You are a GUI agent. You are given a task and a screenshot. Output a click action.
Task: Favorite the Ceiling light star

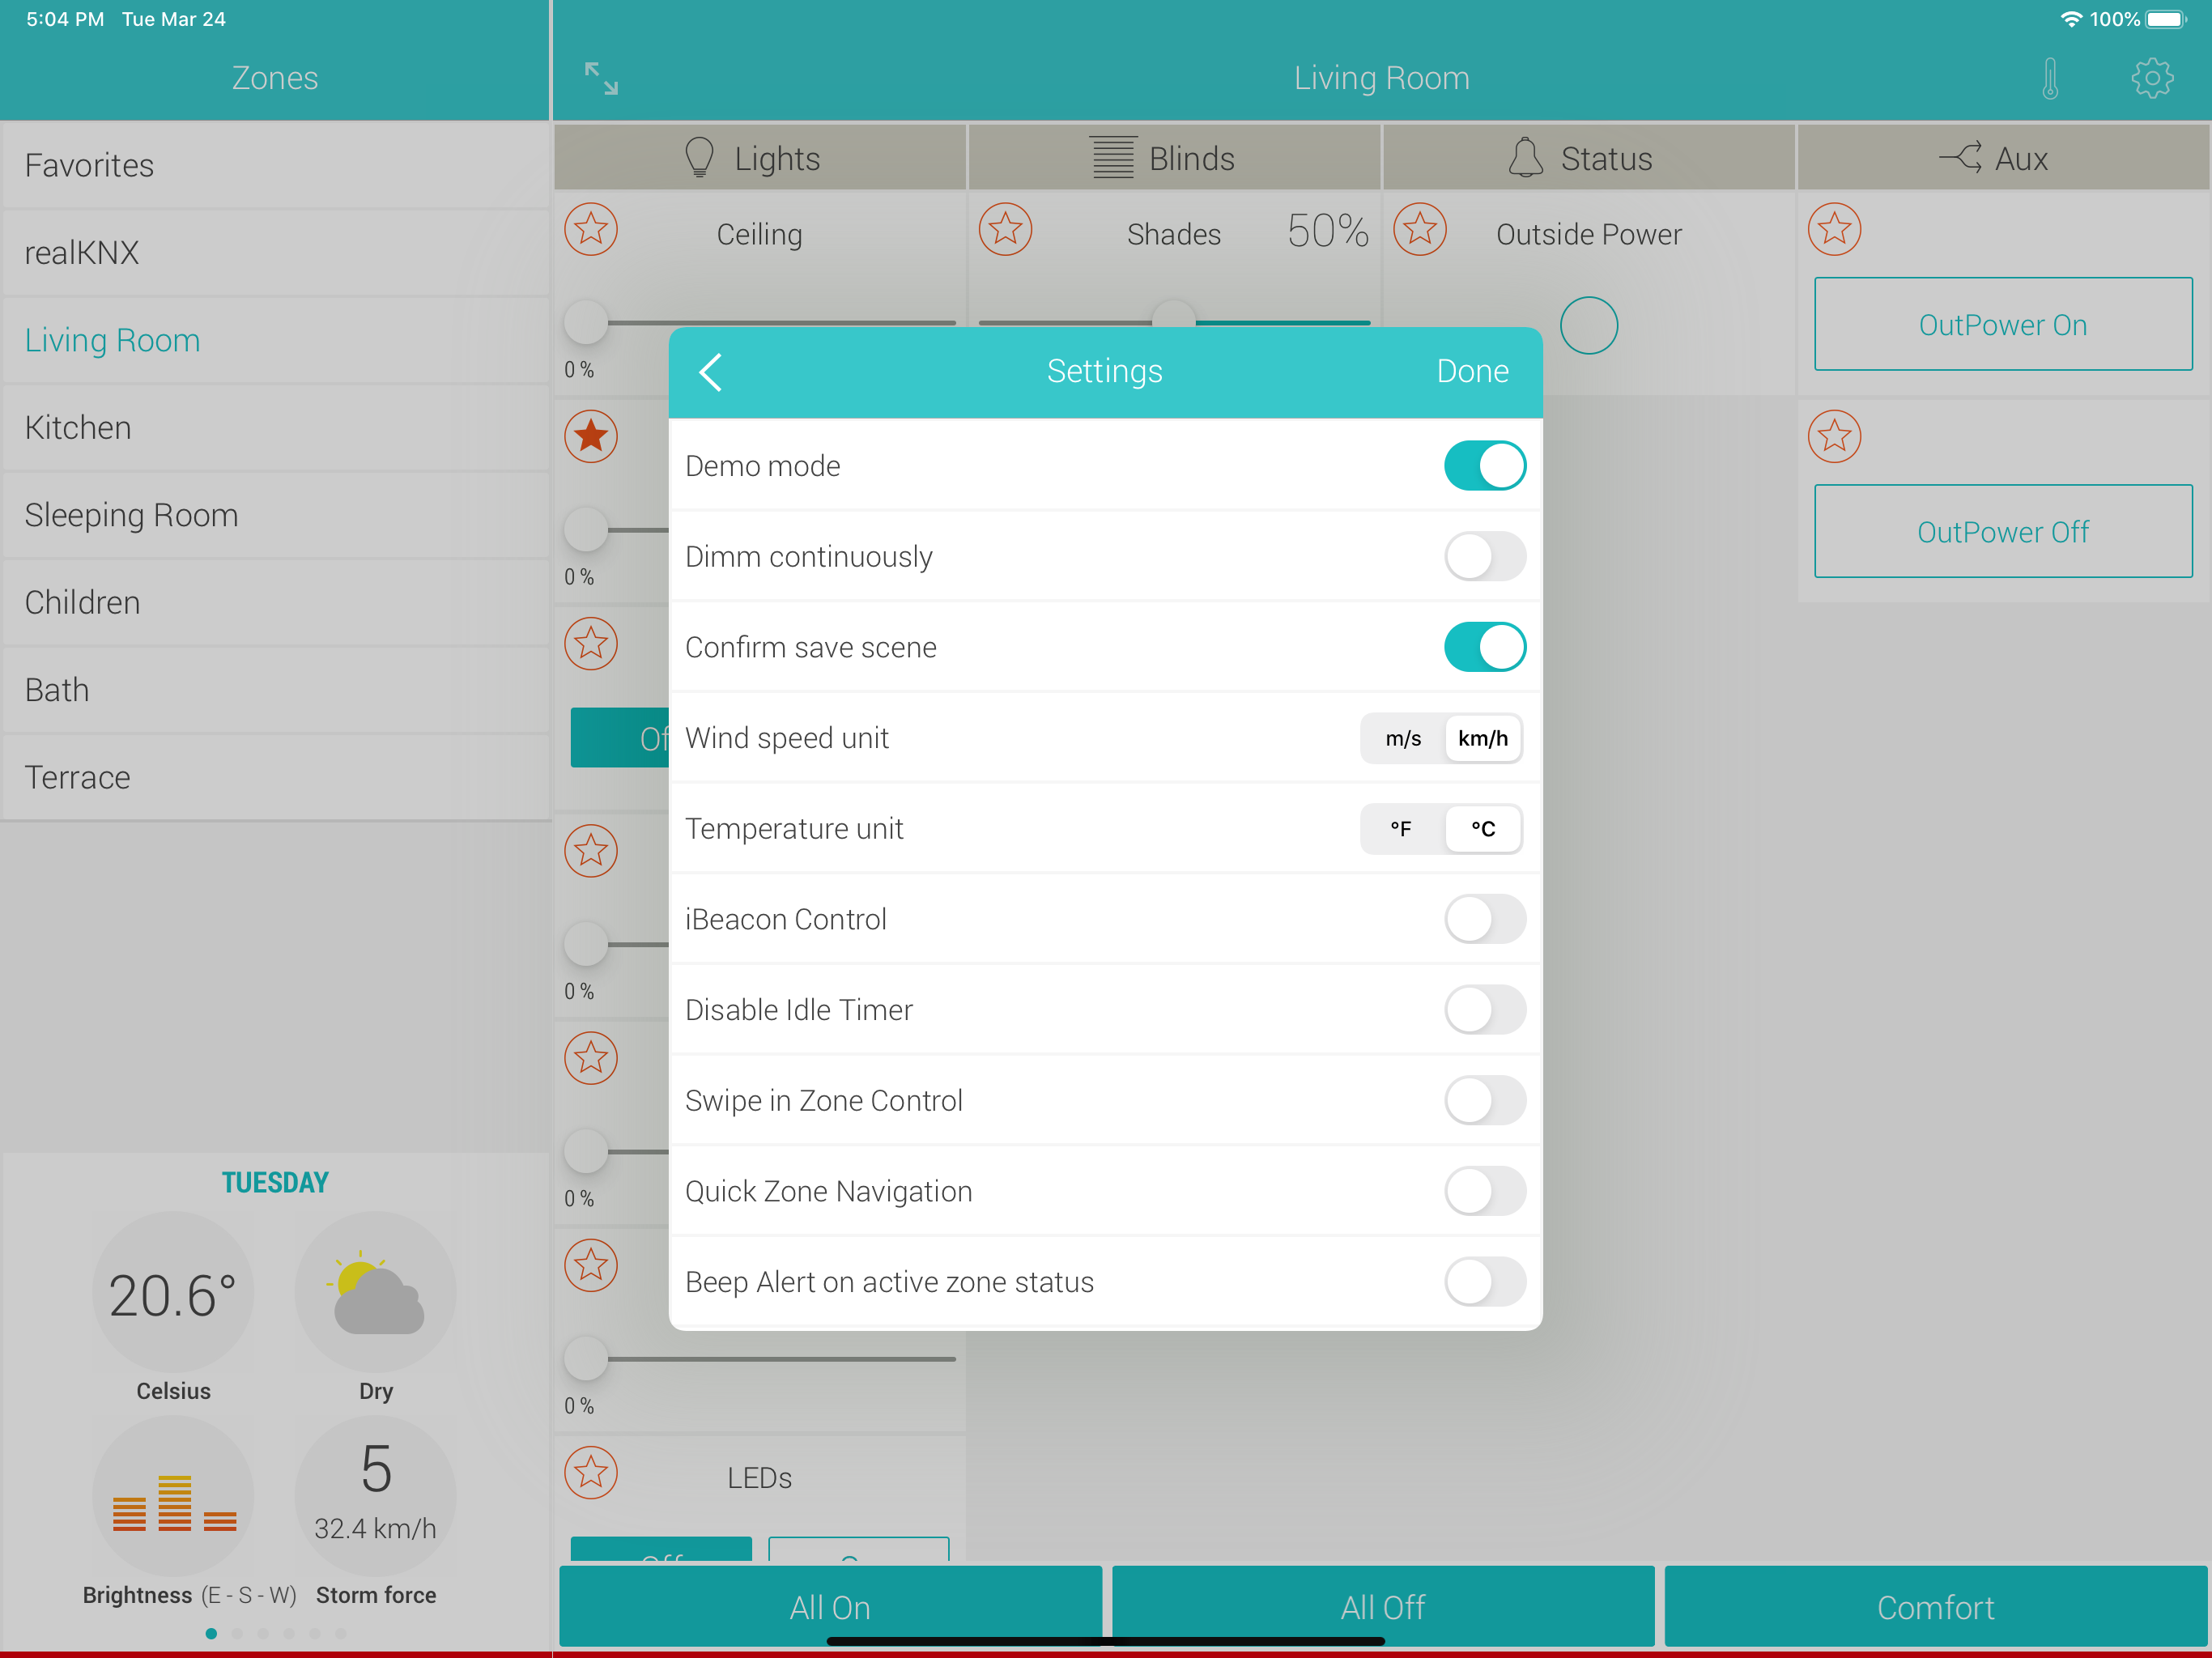click(591, 229)
